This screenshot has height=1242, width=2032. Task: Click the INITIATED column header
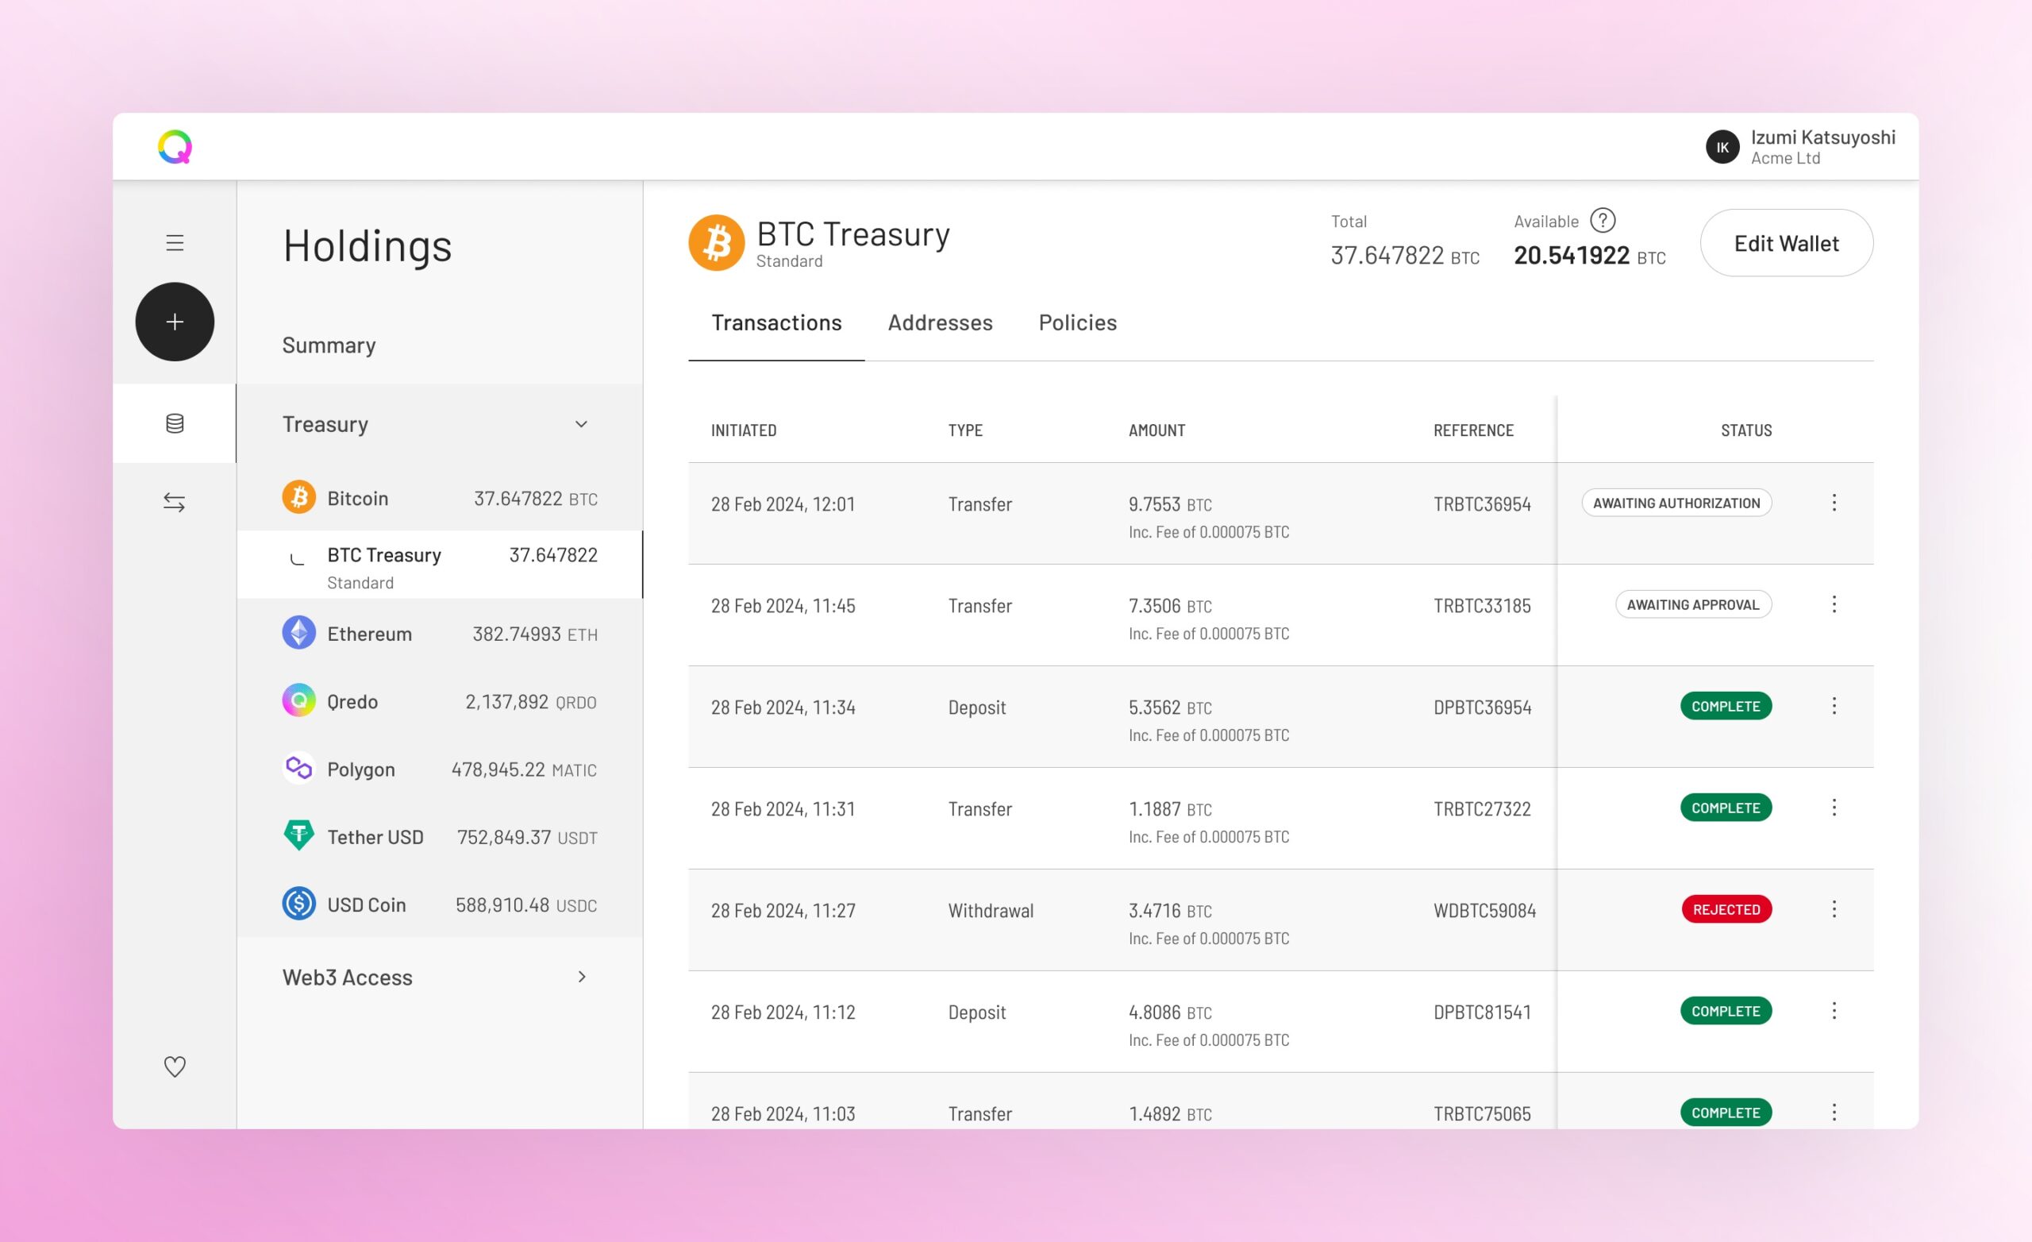coord(744,430)
